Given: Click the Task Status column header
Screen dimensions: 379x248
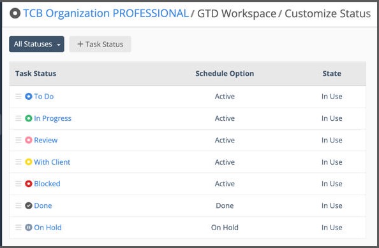Looking at the screenshot, I should [x=36, y=74].
